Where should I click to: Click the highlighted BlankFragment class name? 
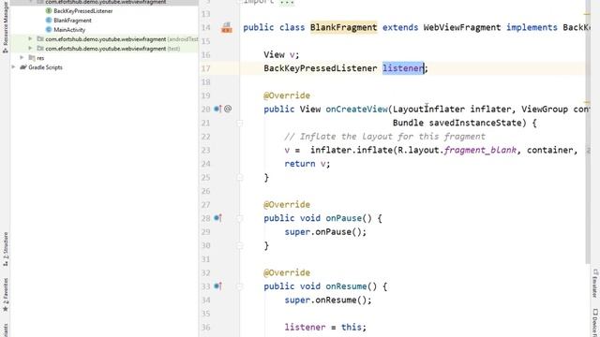pyautogui.click(x=344, y=27)
